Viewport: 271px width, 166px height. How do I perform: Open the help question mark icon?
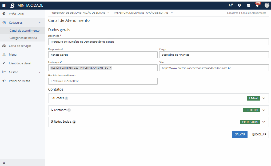point(239,5)
